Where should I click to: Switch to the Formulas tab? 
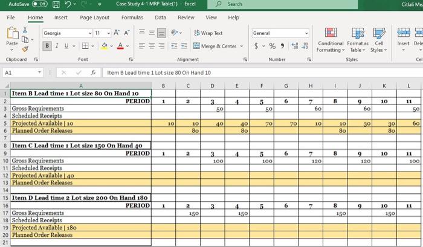click(x=132, y=18)
